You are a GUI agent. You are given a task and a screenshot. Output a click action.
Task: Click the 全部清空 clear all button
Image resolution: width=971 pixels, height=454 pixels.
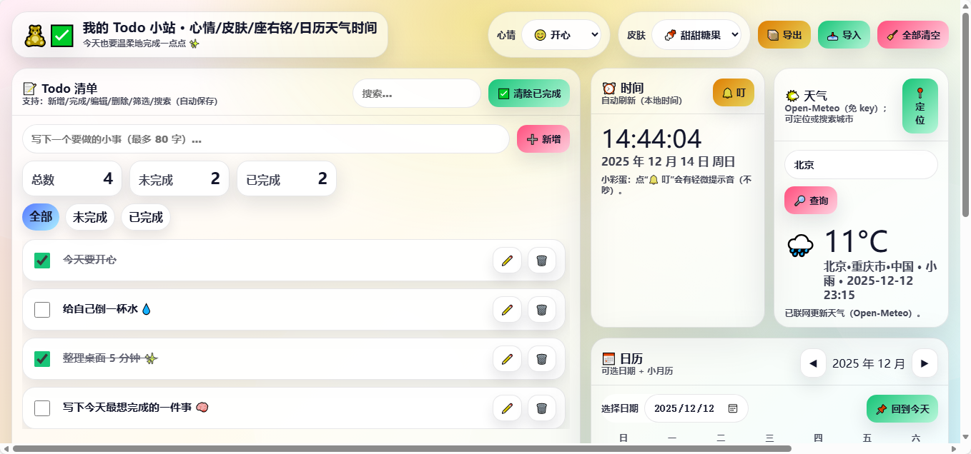click(x=913, y=34)
